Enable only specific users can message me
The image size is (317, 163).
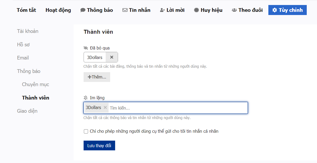tap(86, 131)
